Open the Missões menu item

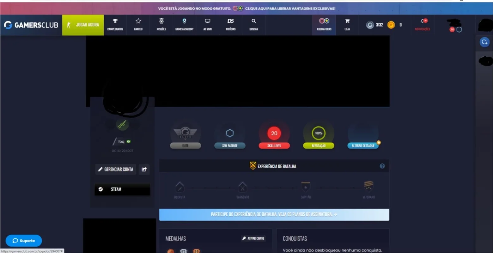161,25
